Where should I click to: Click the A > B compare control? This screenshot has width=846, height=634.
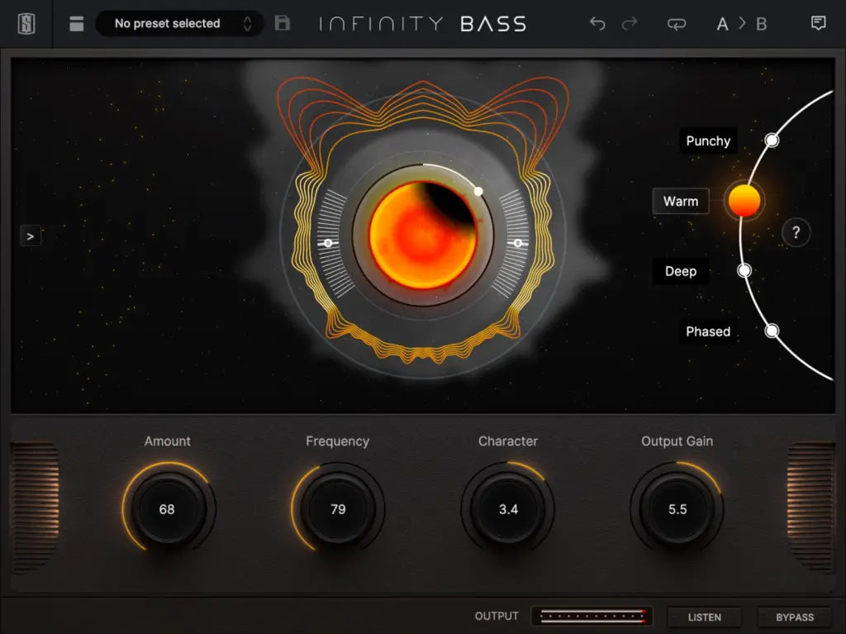coord(741,23)
